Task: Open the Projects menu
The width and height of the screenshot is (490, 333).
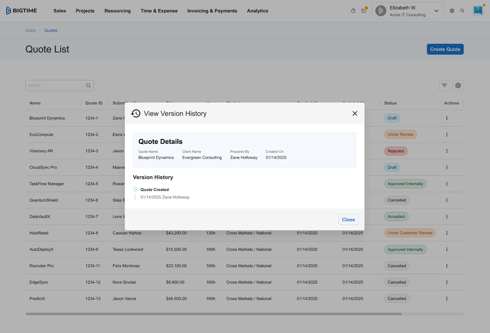Action: click(x=85, y=11)
